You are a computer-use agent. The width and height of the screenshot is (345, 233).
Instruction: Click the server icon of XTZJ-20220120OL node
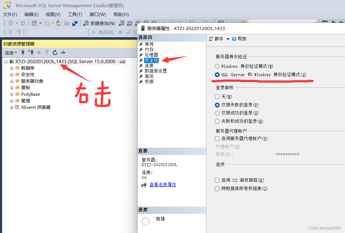tap(12, 62)
